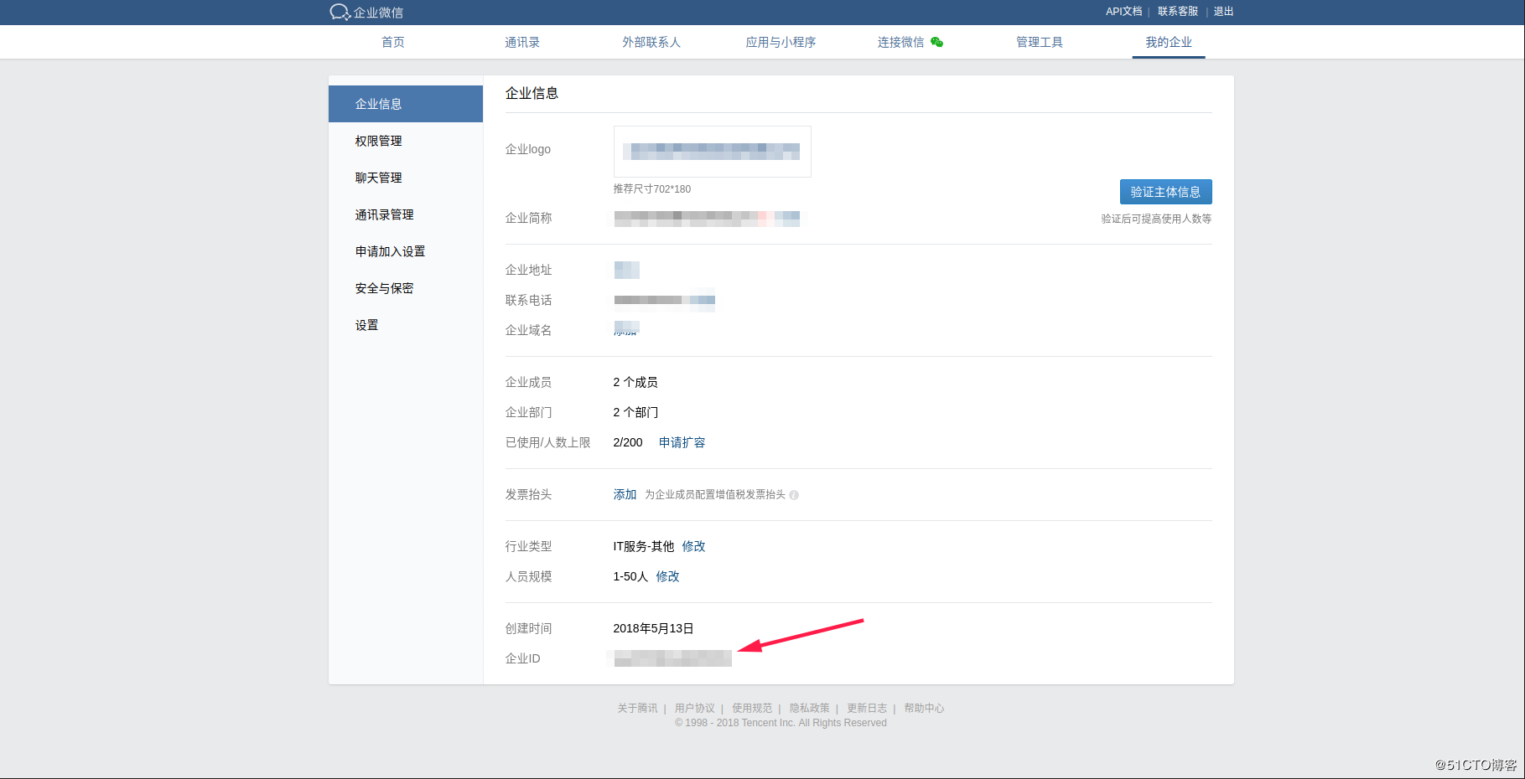Open 申请加入设置 in the sidebar

[406, 251]
